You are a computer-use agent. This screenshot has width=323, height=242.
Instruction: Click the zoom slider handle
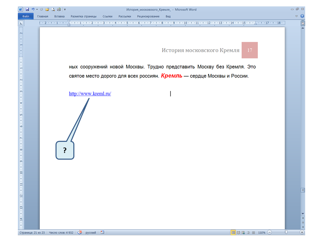coord(286,232)
